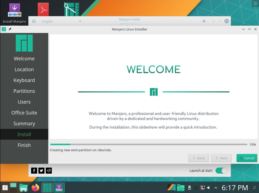This screenshot has width=259, height=193.
Task: Open the file manager from taskbar
Action: 23,187
